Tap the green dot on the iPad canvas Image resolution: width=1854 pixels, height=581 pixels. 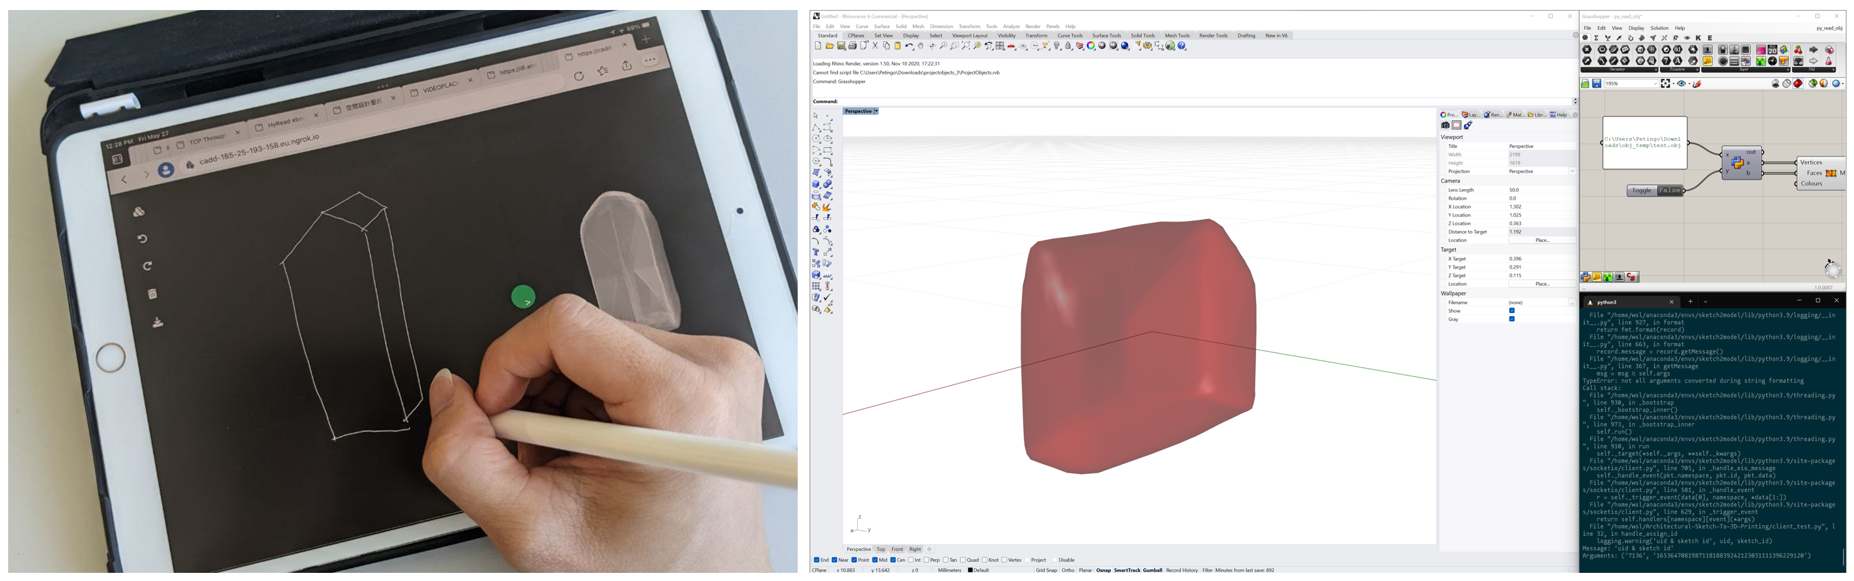(523, 297)
